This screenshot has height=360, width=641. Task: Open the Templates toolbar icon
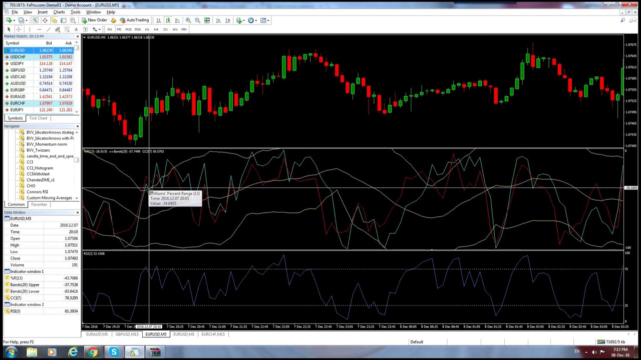263,20
